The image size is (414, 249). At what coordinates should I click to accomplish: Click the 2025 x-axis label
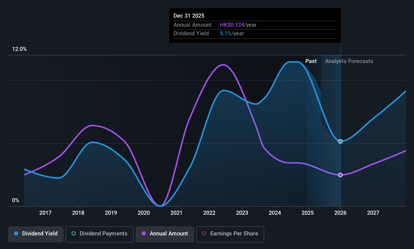pos(308,213)
